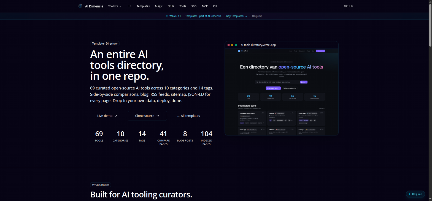Click the yellow dot in preview window bar

tap(232, 45)
